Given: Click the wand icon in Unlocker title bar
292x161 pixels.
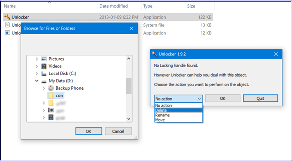Looking at the screenshot, I should point(154,54).
